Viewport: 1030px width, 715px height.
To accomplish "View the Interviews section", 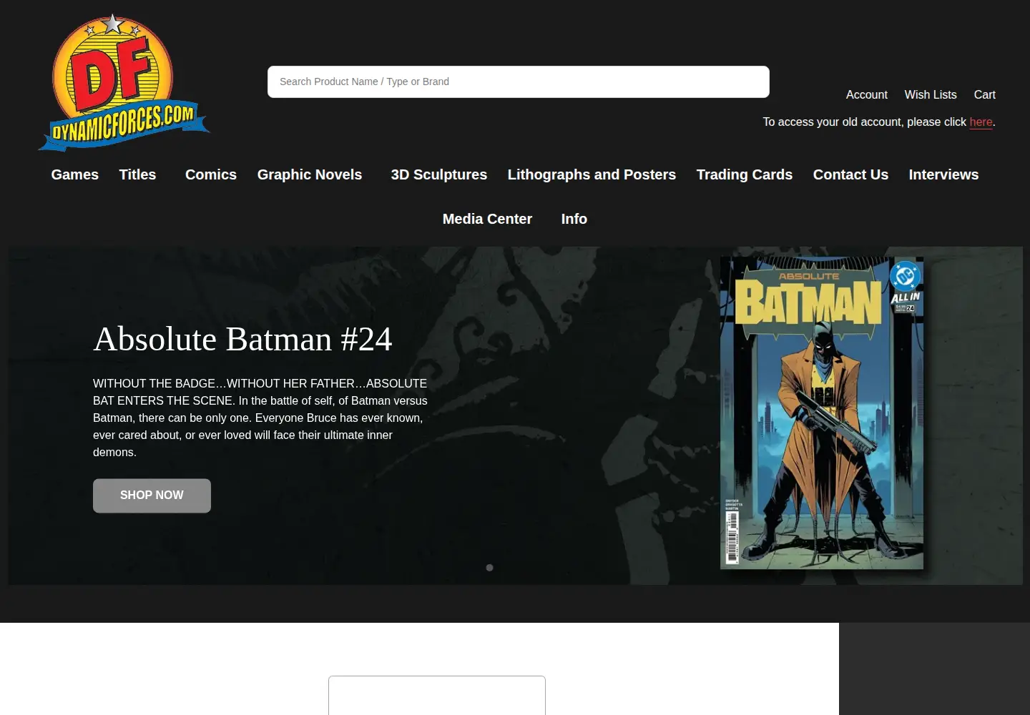I will [943, 174].
